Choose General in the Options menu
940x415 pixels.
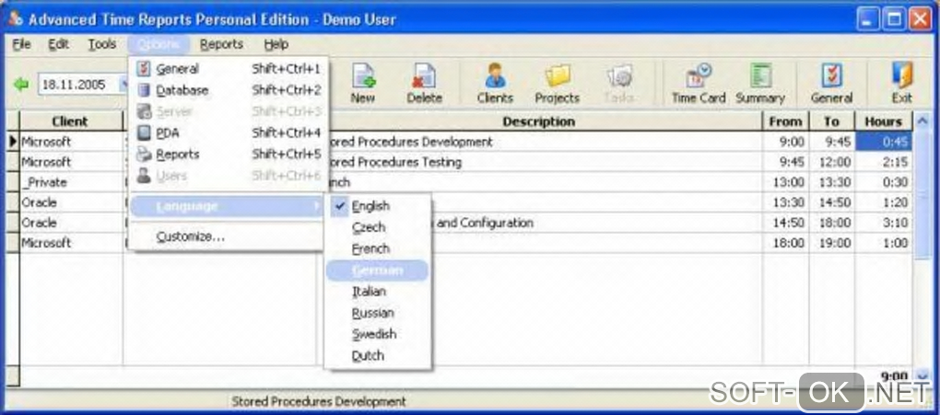(229, 69)
